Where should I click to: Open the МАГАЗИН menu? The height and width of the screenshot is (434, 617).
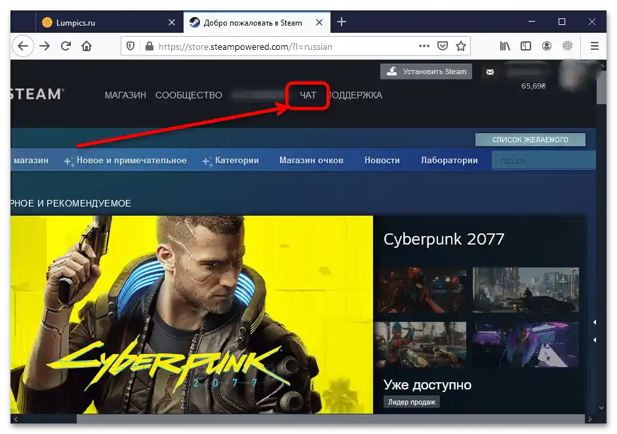(x=125, y=95)
